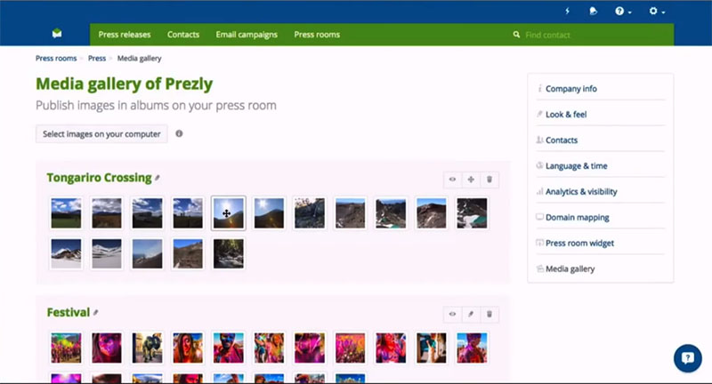Toggle visibility eye for Tongariro Crossing album
Viewport: 712px width, 384px height.
(452, 180)
